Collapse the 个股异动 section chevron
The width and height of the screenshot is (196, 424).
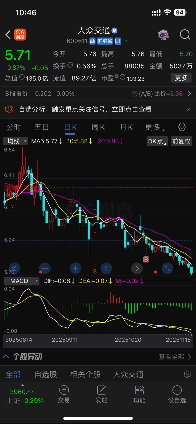tap(6, 356)
